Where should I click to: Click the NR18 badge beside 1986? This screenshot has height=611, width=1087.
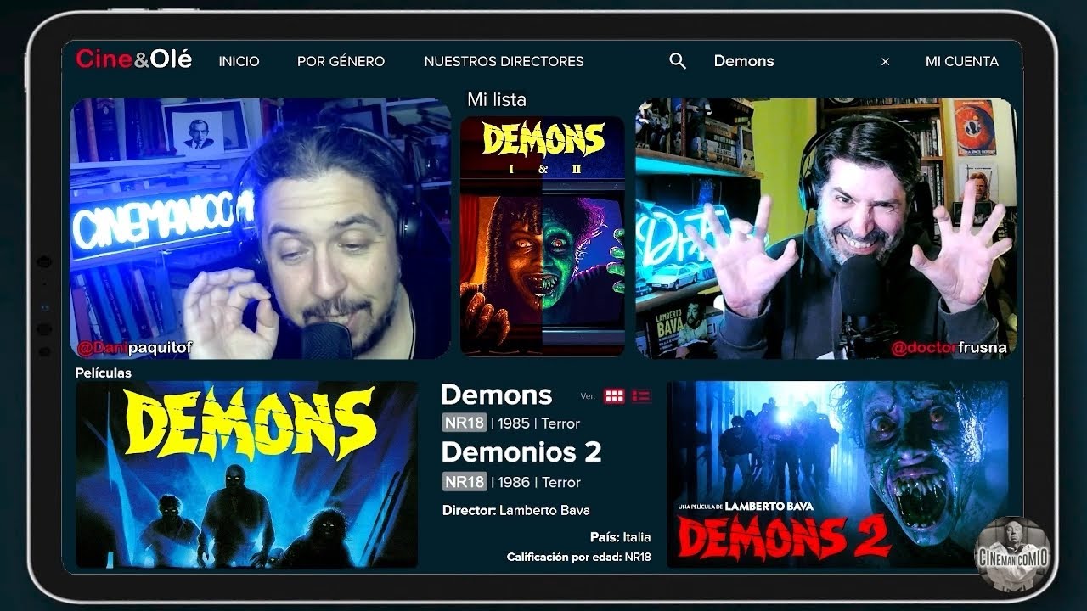[465, 481]
